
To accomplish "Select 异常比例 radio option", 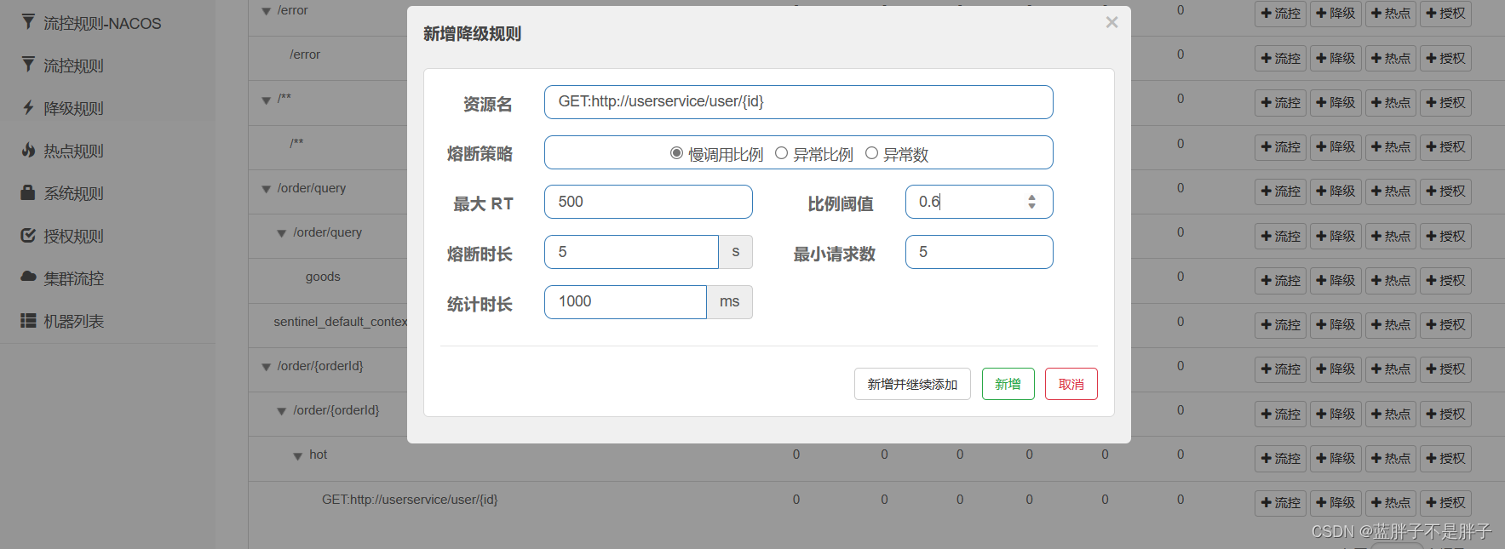I will coord(781,153).
